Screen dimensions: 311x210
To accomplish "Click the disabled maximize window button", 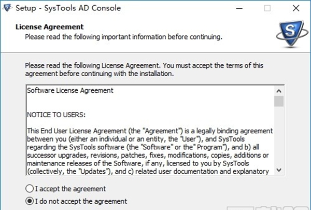I will click(x=267, y=8).
